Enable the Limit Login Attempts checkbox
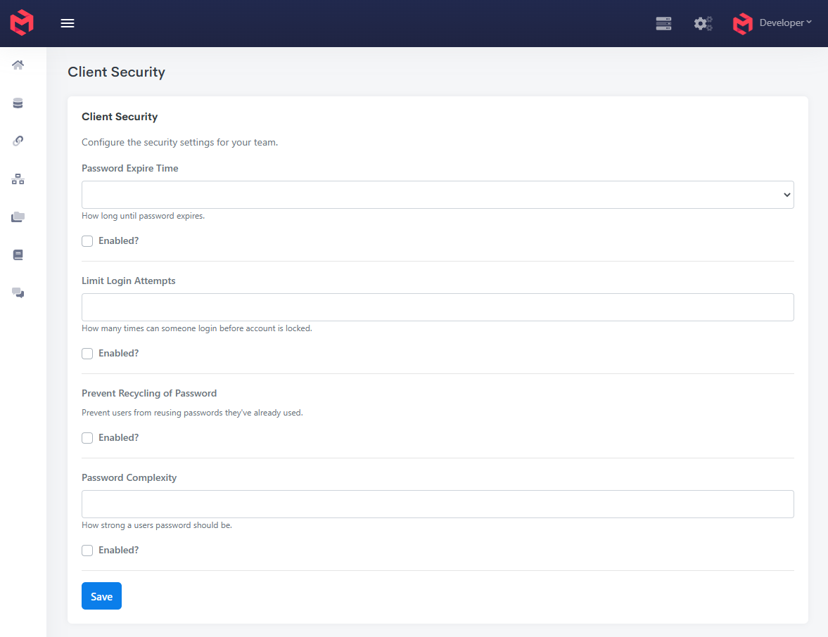 pyautogui.click(x=87, y=353)
